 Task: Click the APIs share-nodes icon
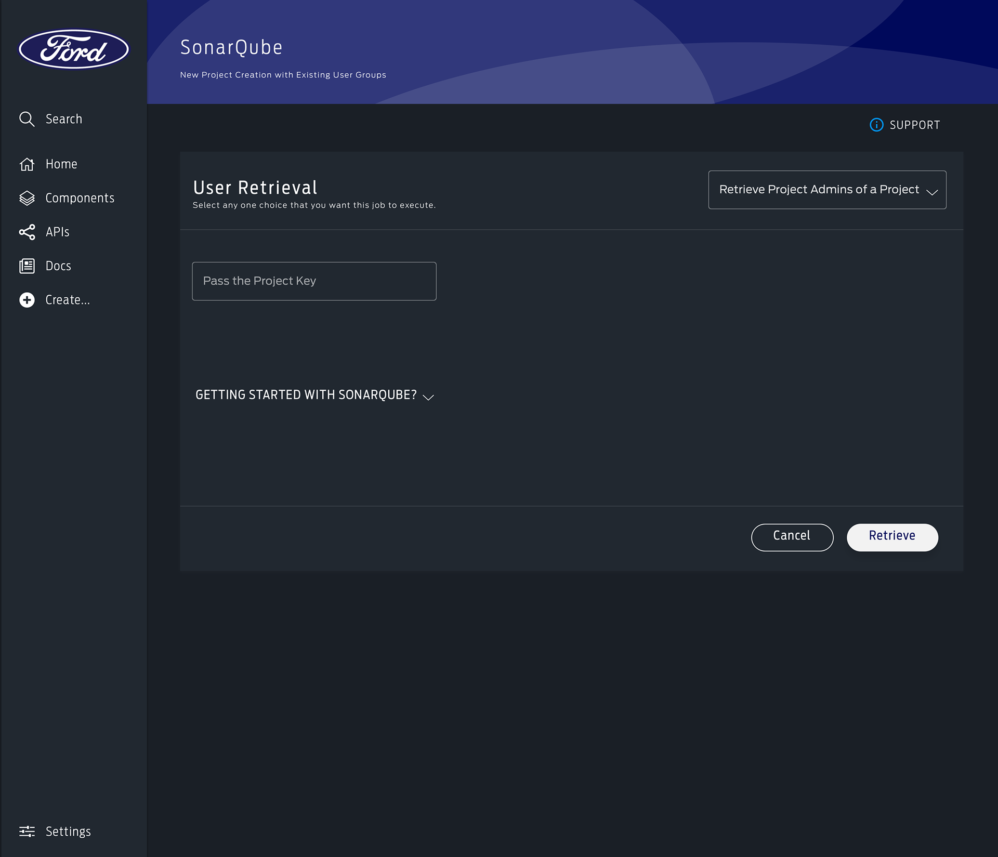[27, 232]
